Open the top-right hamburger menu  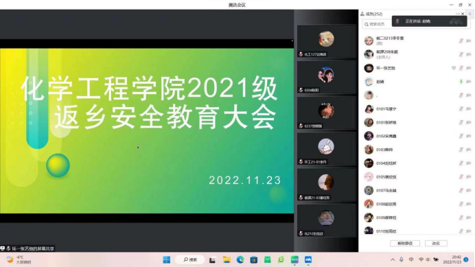click(470, 14)
